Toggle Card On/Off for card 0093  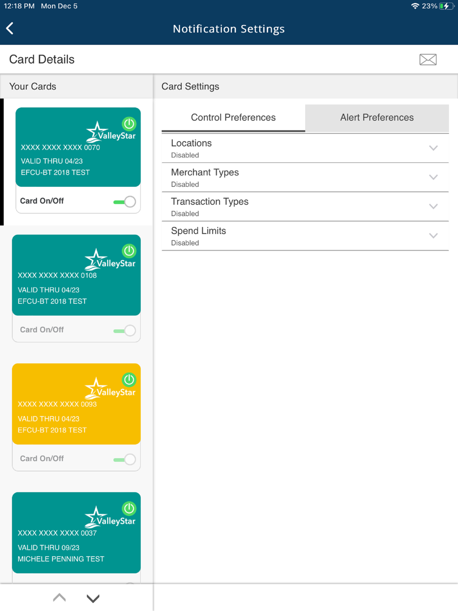pos(125,459)
